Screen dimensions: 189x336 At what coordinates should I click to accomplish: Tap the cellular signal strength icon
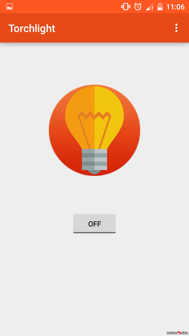click(x=149, y=7)
